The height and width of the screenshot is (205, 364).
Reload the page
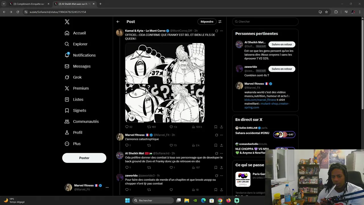18,12
